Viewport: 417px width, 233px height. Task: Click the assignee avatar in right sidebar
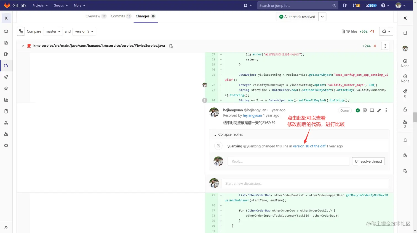[x=405, y=49]
